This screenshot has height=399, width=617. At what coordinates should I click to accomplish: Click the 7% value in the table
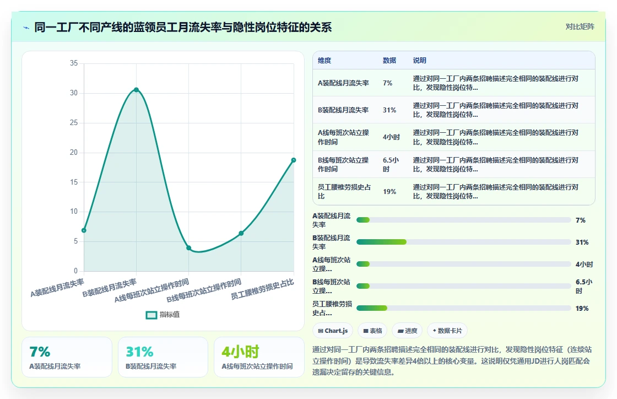coord(388,83)
